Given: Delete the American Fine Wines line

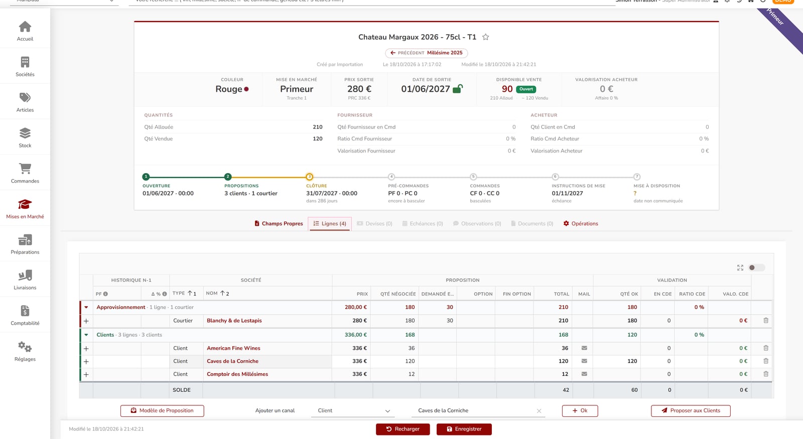Looking at the screenshot, I should (x=766, y=348).
